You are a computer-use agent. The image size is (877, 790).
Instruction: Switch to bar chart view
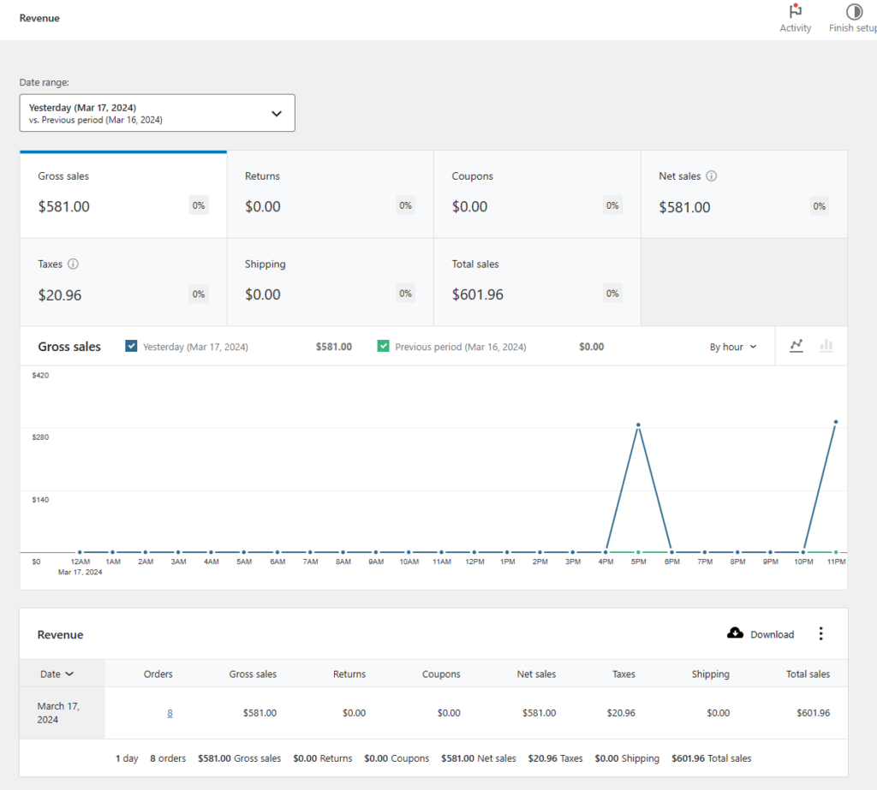click(x=826, y=346)
